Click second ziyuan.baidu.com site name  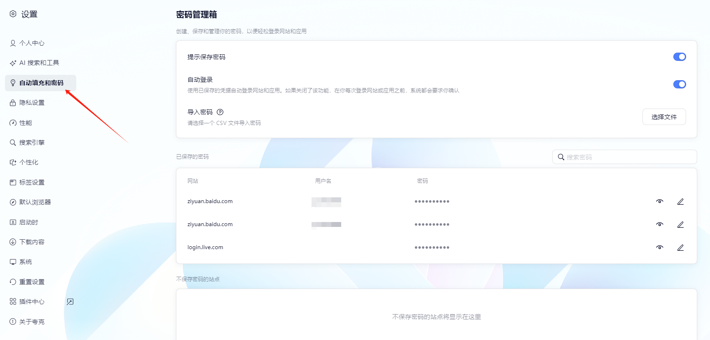point(210,224)
